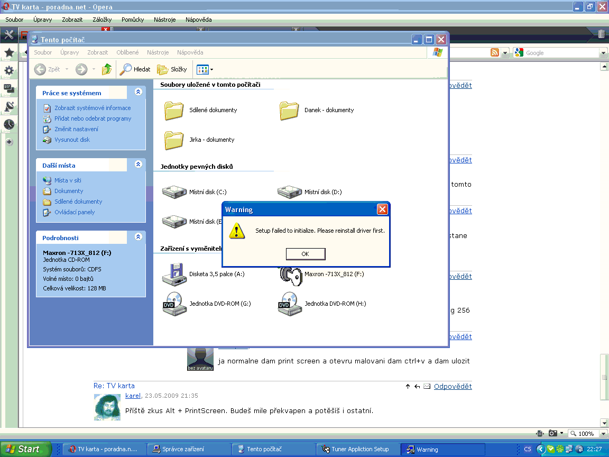609x457 pixels.
Task: Select Jednotka DVD-ROM (H:) icon
Action: (289, 304)
